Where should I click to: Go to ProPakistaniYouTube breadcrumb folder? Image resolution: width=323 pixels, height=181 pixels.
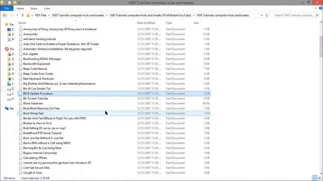pyautogui.click(x=150, y=16)
